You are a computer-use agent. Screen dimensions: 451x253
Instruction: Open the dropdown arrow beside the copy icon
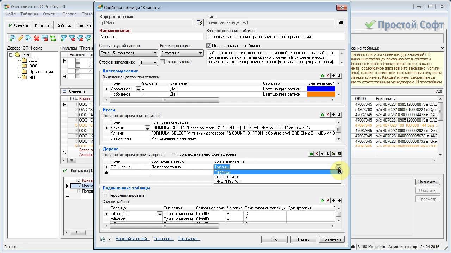point(109,239)
